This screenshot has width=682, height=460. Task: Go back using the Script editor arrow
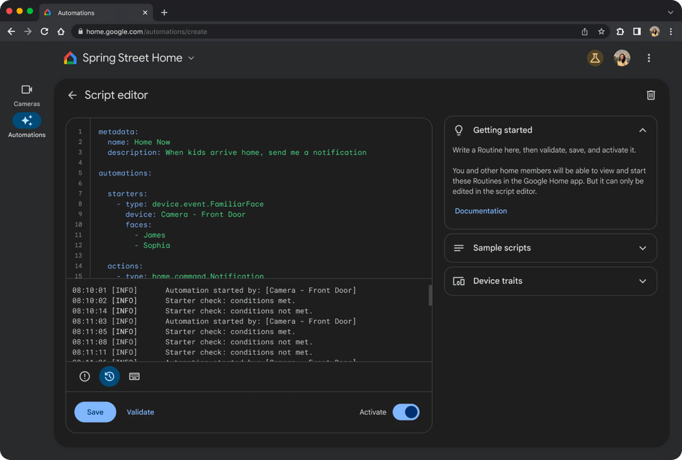(72, 96)
